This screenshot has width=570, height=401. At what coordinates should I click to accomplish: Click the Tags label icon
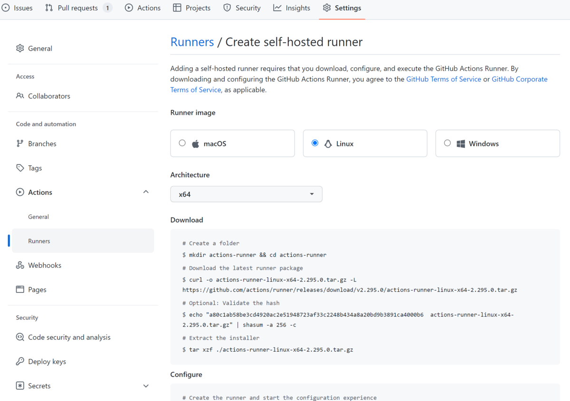tap(20, 168)
